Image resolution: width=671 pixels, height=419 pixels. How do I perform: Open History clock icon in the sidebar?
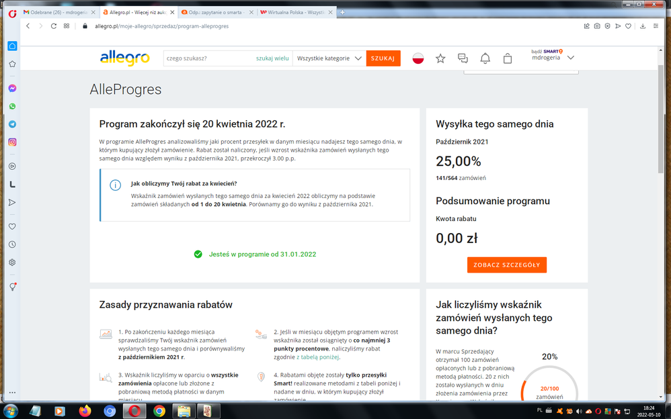[x=12, y=244]
